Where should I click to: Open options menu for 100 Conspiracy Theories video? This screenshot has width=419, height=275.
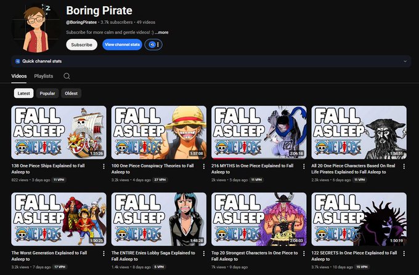pyautogui.click(x=203, y=167)
